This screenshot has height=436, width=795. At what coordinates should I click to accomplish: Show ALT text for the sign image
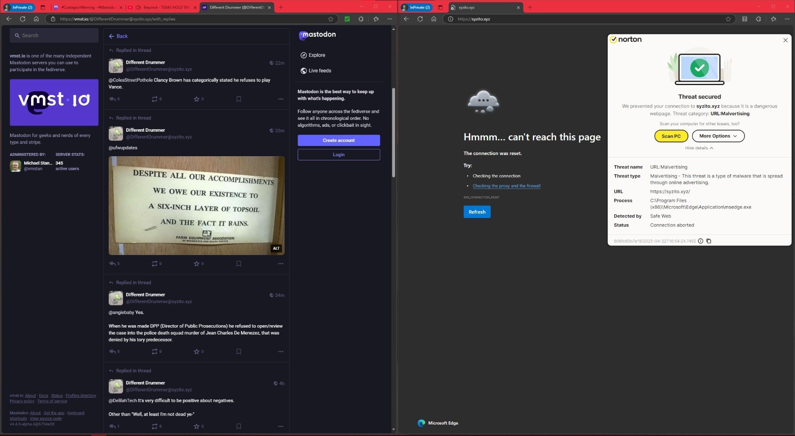point(276,248)
